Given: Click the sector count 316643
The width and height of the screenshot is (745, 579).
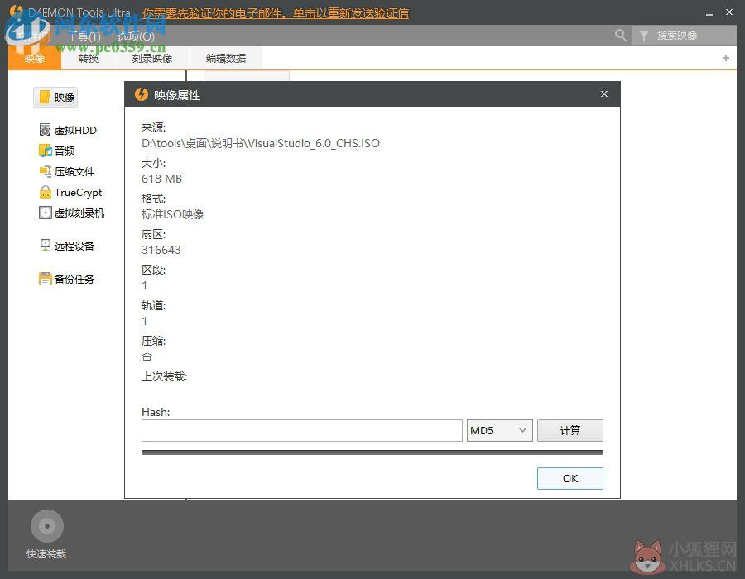Looking at the screenshot, I should pos(161,250).
